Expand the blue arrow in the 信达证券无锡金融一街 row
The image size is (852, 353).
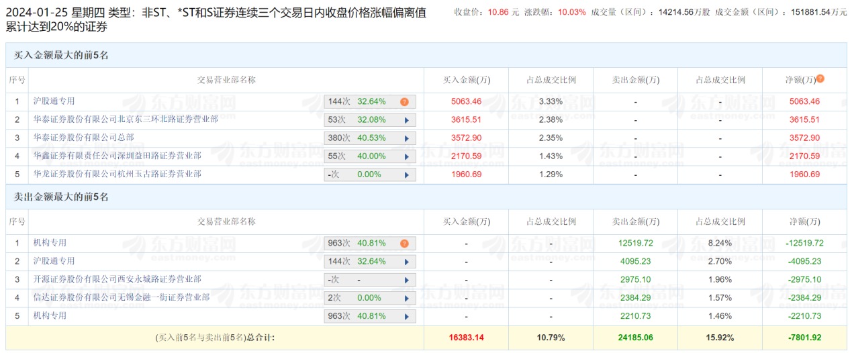click(406, 298)
